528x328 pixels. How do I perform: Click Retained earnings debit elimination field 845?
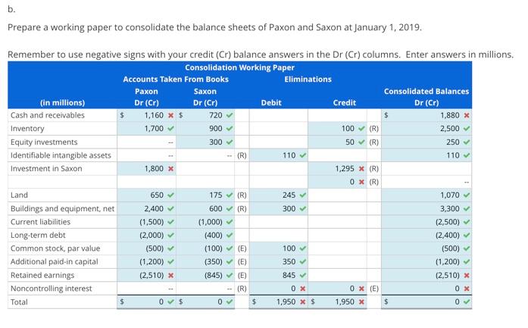click(279, 276)
